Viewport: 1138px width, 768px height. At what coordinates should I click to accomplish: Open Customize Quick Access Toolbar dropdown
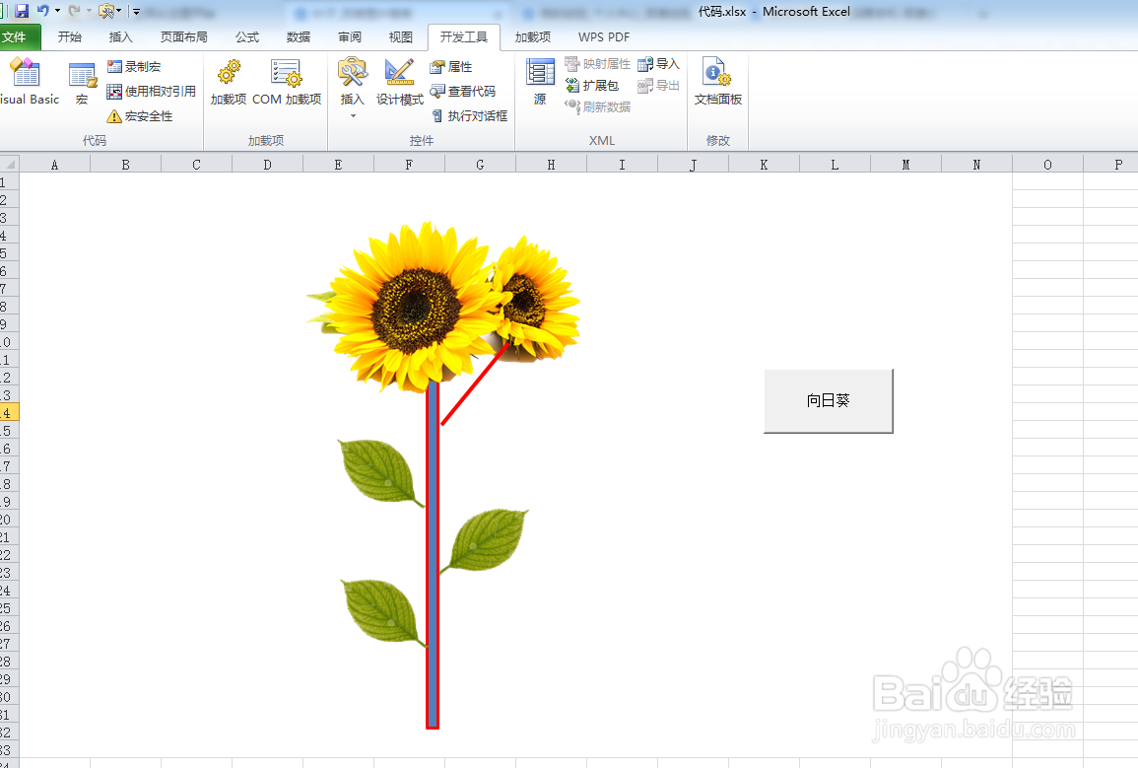point(136,12)
